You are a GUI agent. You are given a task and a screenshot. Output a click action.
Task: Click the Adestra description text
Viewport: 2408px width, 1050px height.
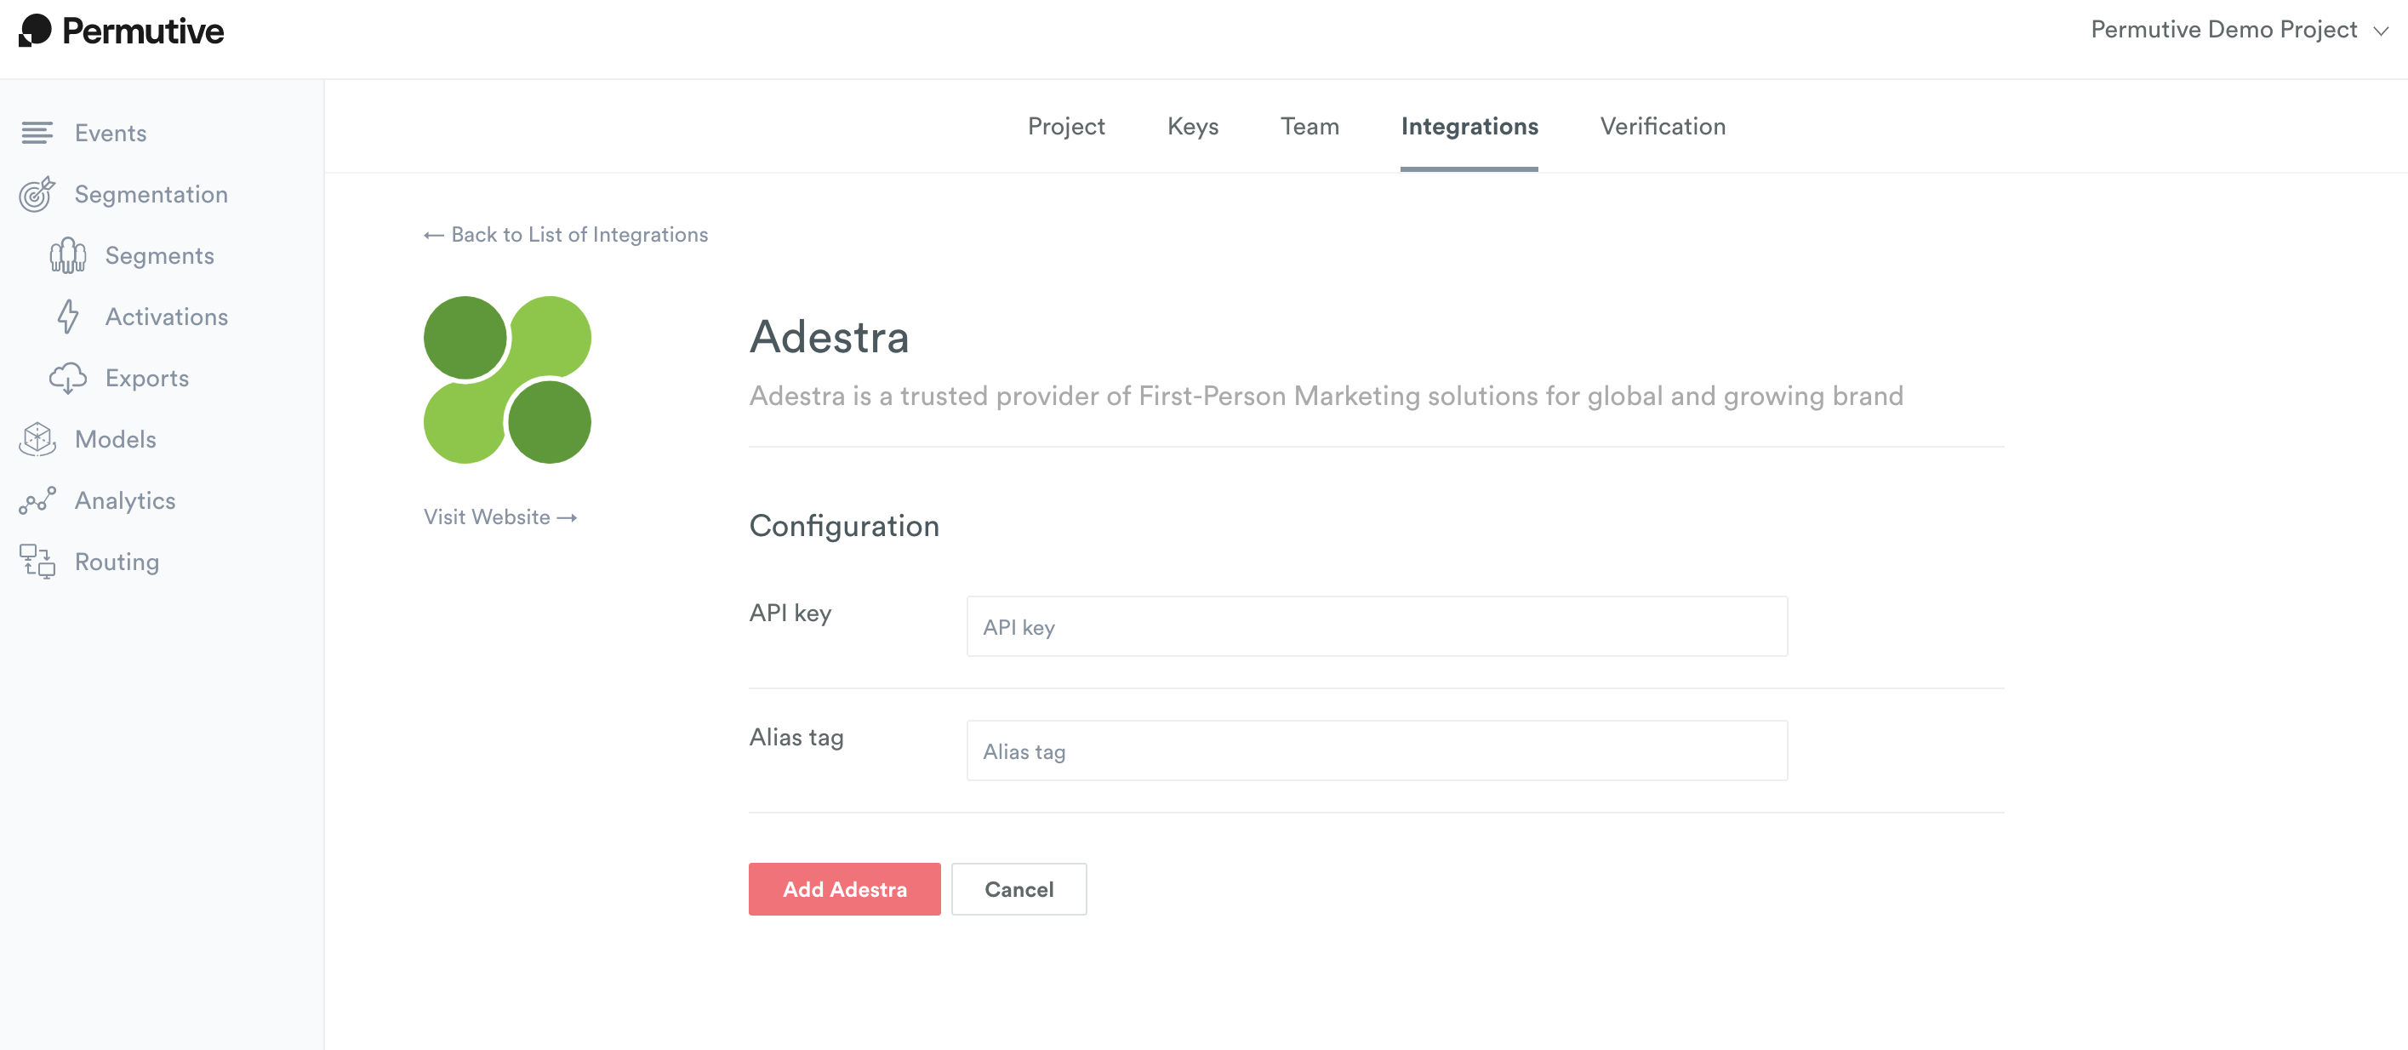coord(1326,396)
